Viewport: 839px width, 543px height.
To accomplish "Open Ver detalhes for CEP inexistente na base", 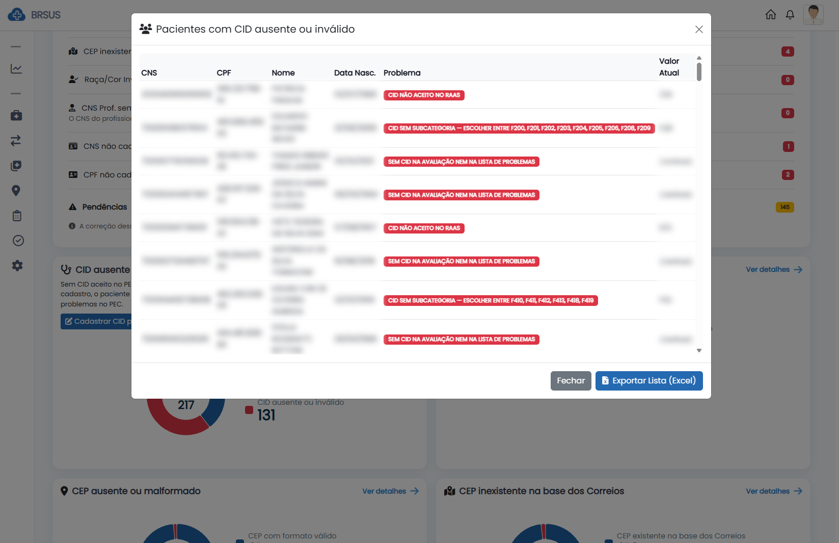I will (x=774, y=491).
